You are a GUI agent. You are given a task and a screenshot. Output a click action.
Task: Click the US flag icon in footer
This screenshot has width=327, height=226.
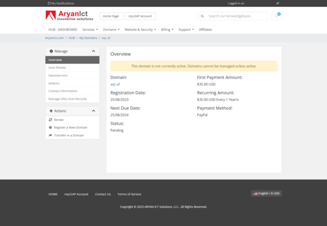click(256, 194)
